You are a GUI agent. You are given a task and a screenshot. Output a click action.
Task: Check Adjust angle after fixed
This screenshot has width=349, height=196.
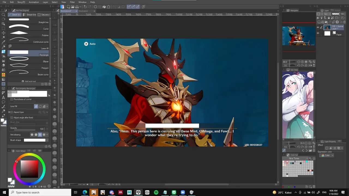point(12,118)
